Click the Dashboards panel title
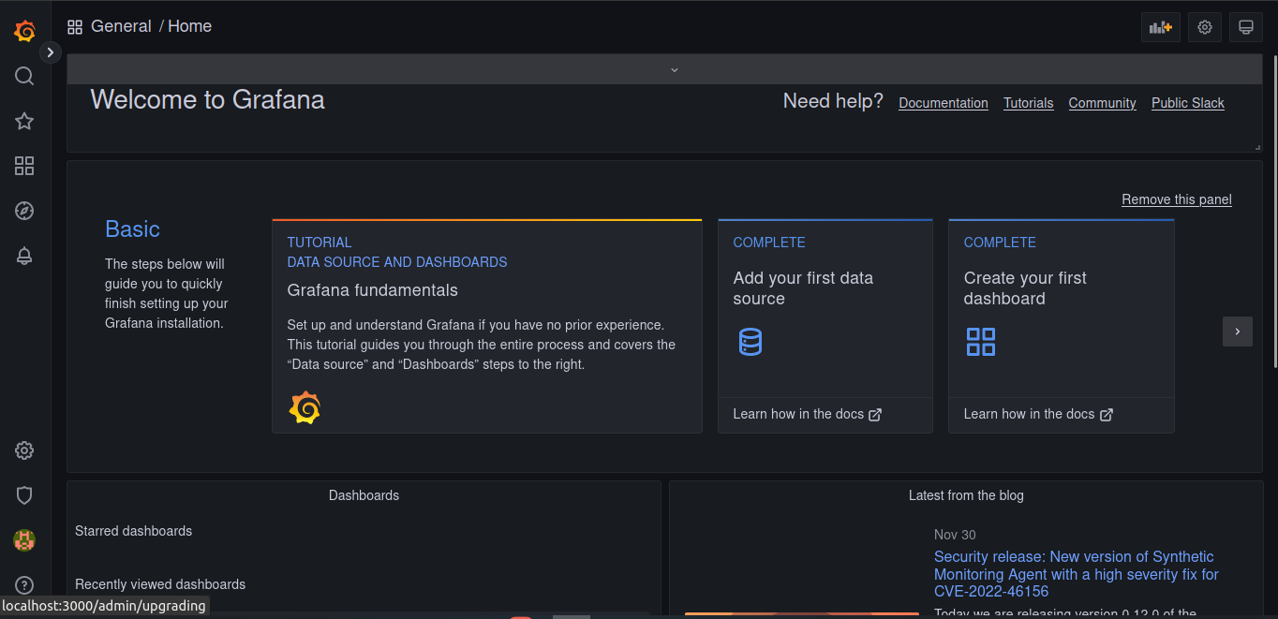This screenshot has width=1278, height=619. point(364,495)
